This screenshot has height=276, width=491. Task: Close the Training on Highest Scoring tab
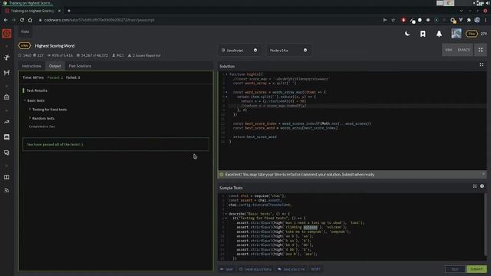(59, 11)
